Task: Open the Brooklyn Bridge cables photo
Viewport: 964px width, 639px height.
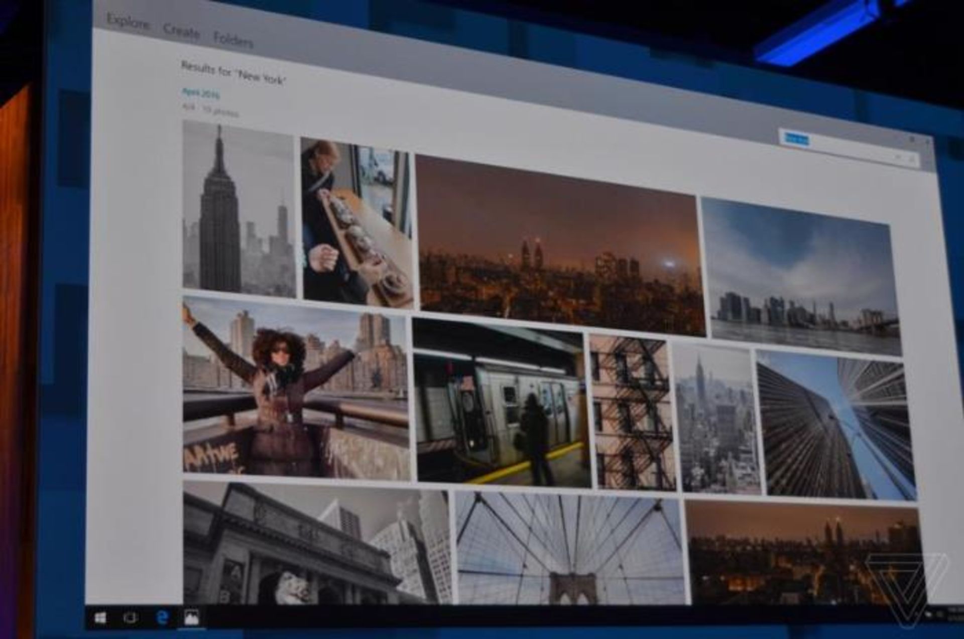Action: coord(570,547)
